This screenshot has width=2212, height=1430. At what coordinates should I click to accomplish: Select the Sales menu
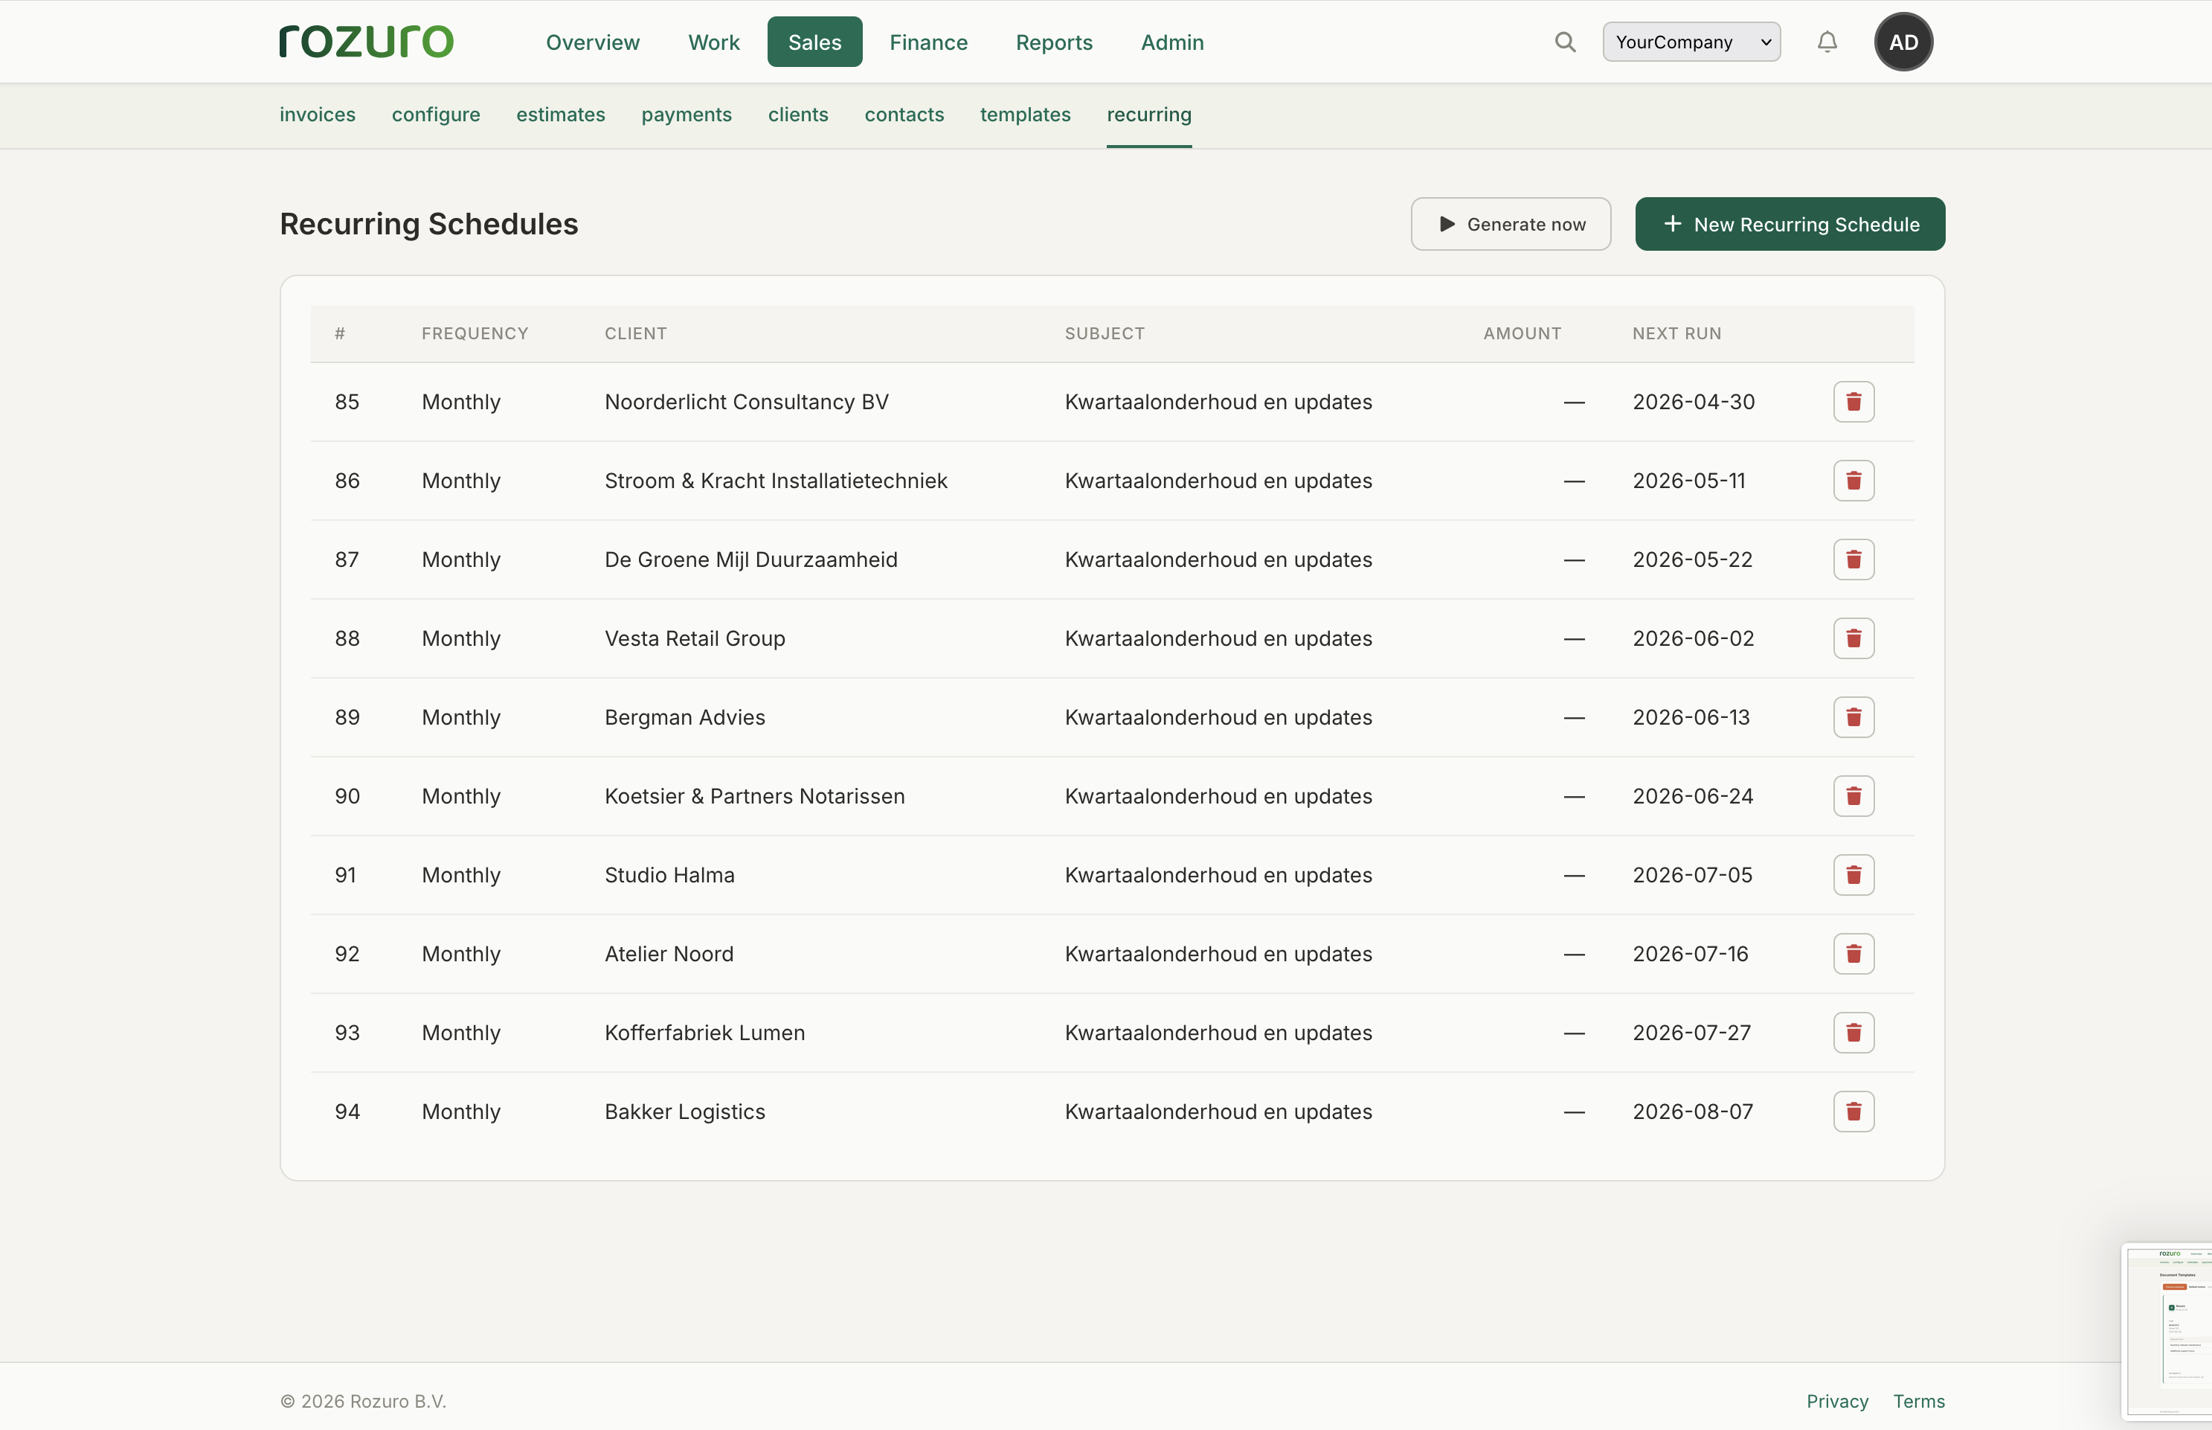point(814,42)
